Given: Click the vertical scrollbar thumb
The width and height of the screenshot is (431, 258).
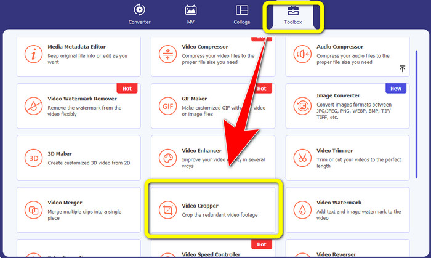Looking at the screenshot, I should click(x=417, y=115).
